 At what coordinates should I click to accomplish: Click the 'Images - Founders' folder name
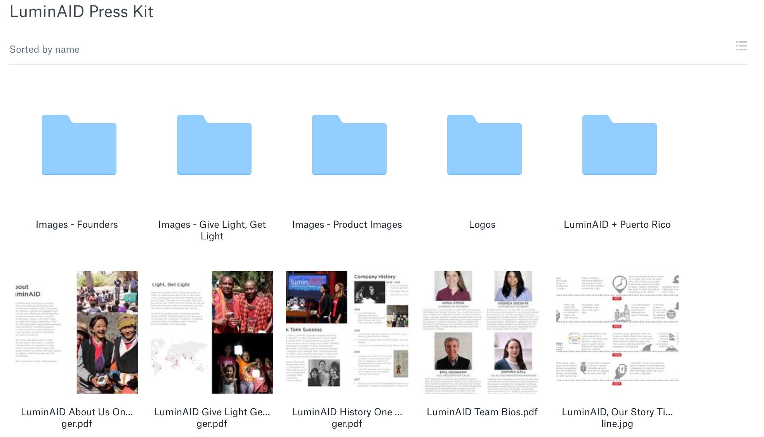click(77, 225)
